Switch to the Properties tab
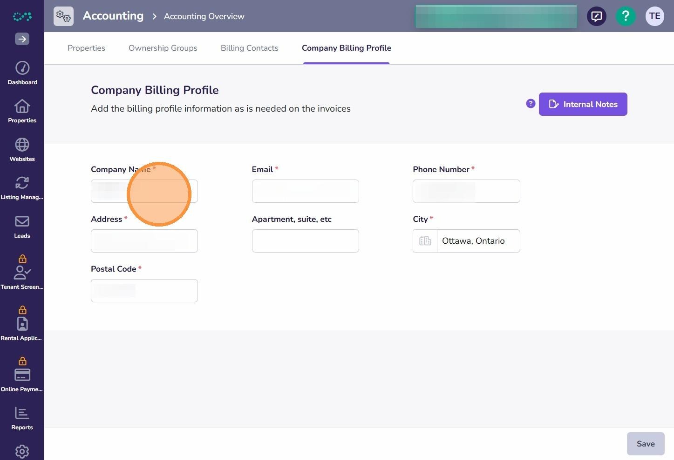674x460 pixels. (x=86, y=48)
